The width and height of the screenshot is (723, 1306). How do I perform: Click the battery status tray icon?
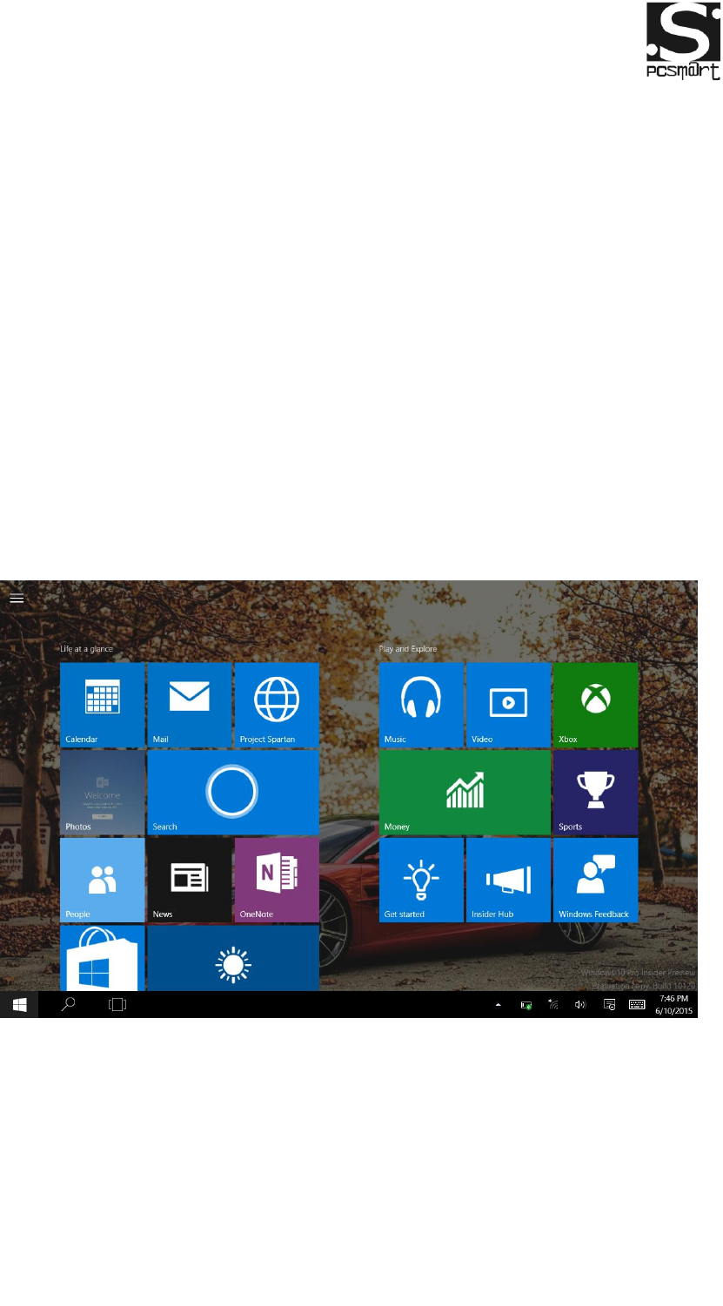526,1005
